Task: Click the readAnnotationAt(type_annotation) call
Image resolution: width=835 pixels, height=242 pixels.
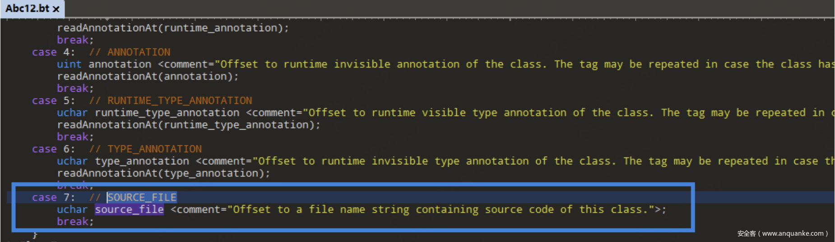Action: coord(163,173)
